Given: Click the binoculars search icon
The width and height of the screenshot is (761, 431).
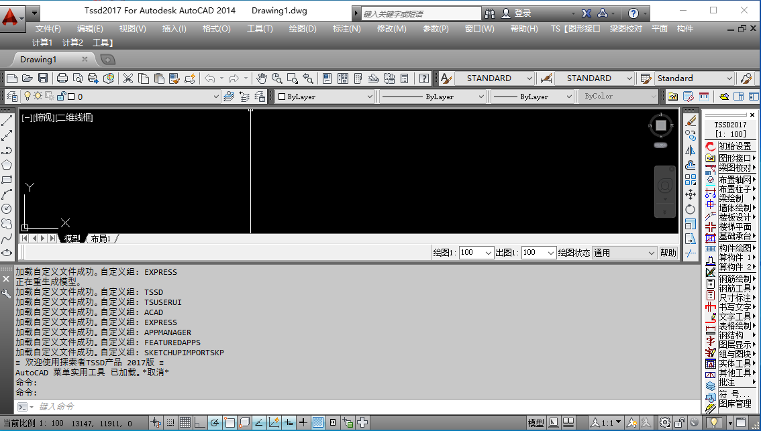Looking at the screenshot, I should [x=490, y=13].
